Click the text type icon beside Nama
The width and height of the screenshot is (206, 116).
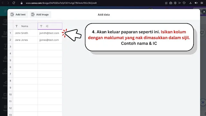click(16, 26)
